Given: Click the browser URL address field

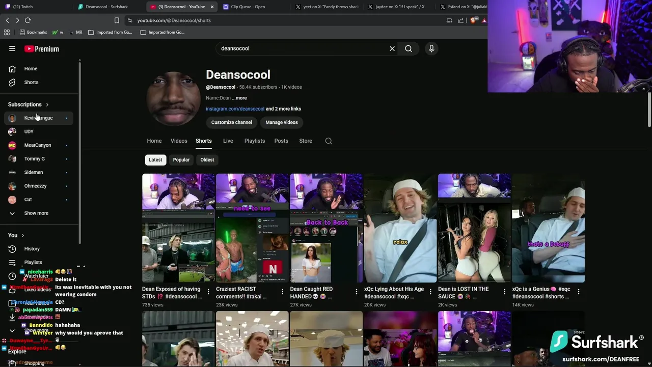Looking at the screenshot, I should (285, 20).
